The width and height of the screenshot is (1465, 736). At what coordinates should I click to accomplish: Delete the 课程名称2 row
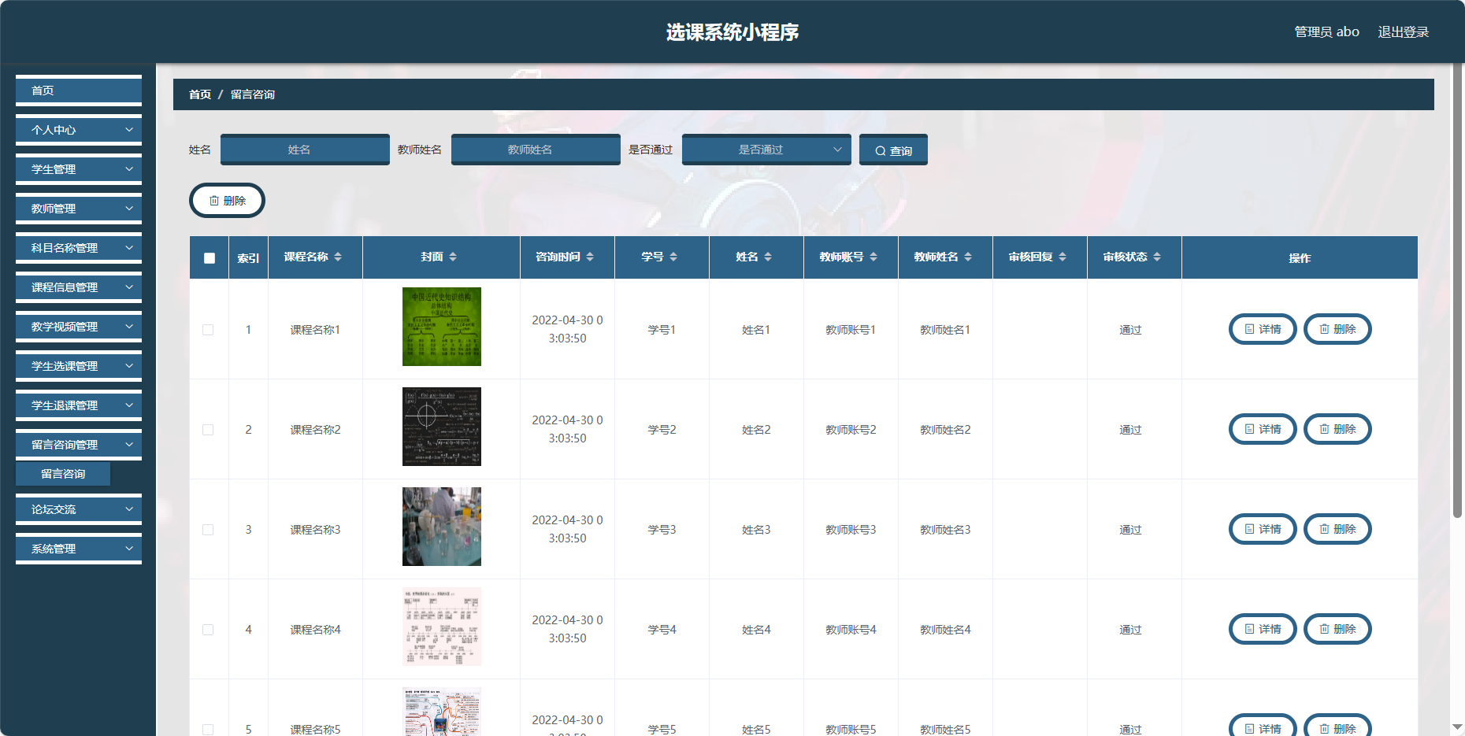click(1337, 429)
